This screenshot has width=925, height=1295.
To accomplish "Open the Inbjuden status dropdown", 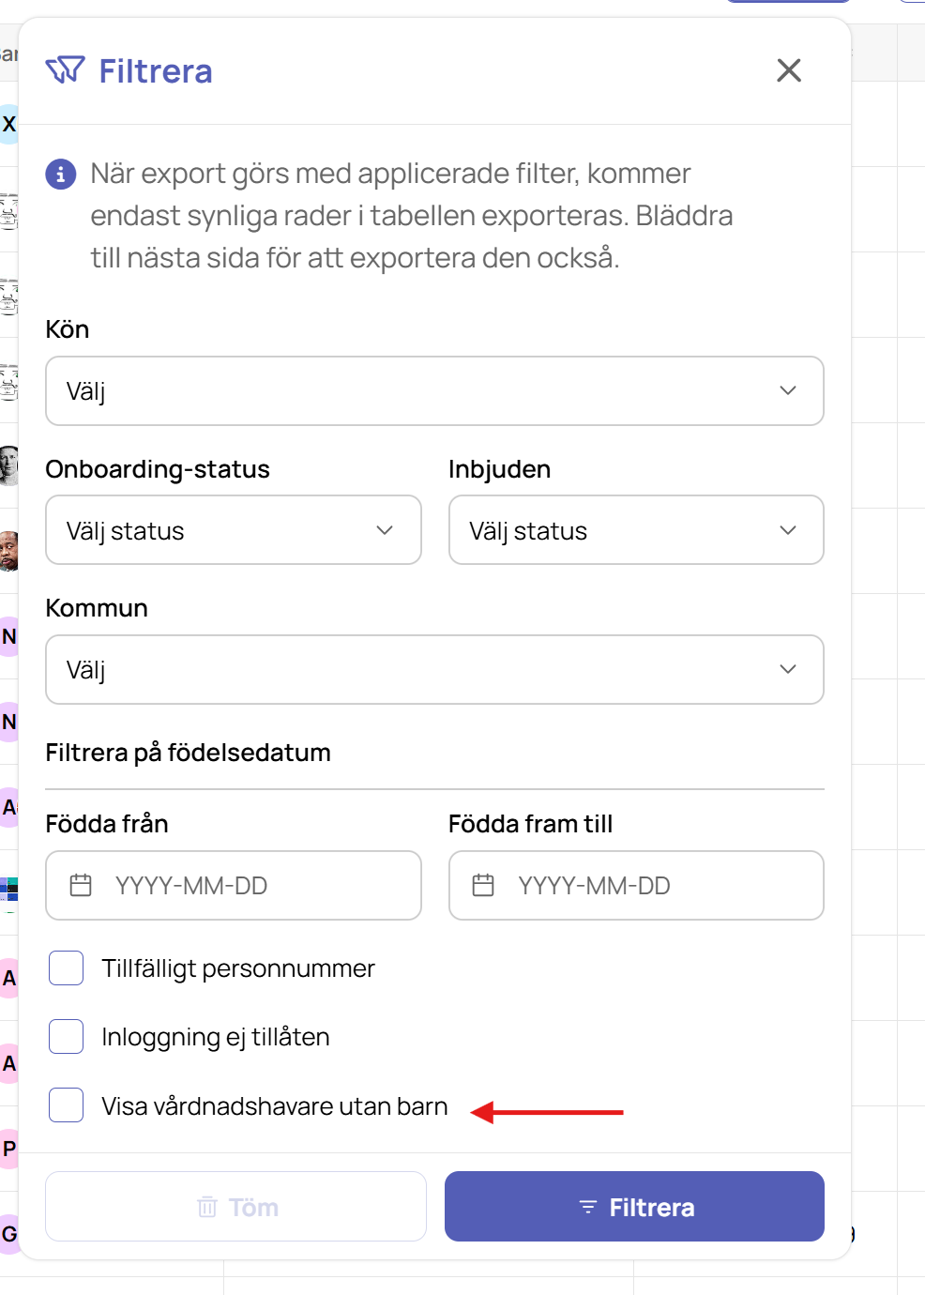I will (x=636, y=530).
